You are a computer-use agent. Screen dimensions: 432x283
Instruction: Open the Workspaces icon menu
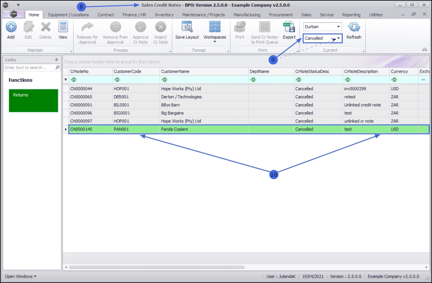point(215,27)
